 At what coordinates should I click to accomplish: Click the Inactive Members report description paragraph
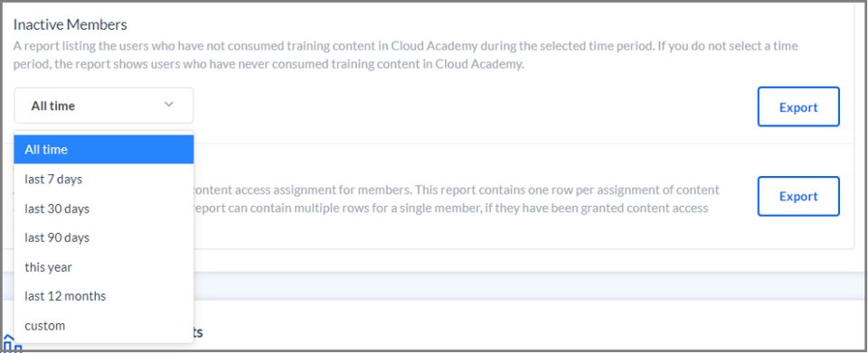point(405,55)
